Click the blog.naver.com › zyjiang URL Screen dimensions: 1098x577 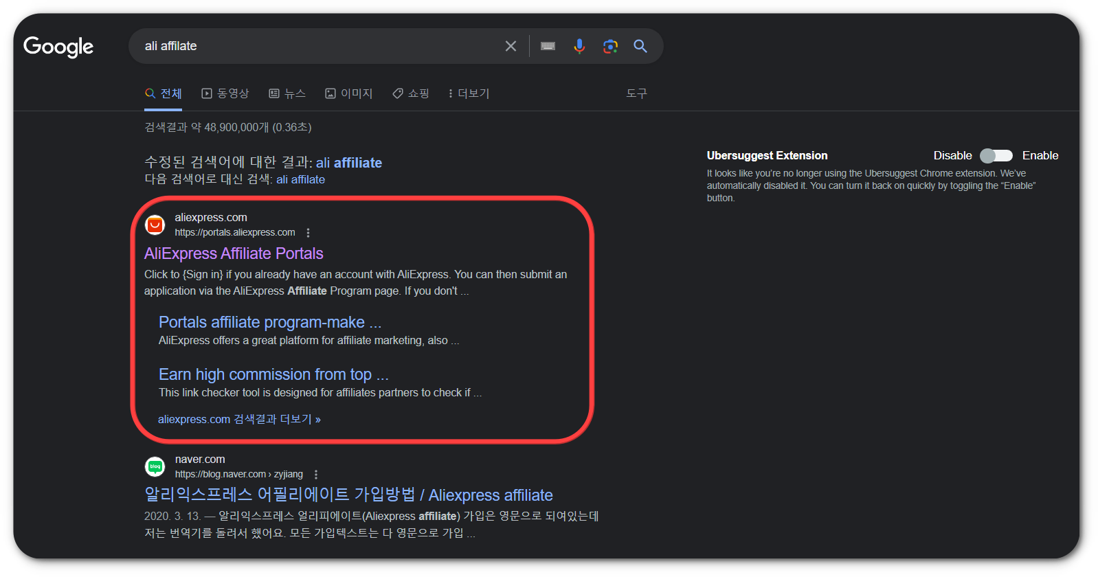click(x=239, y=475)
